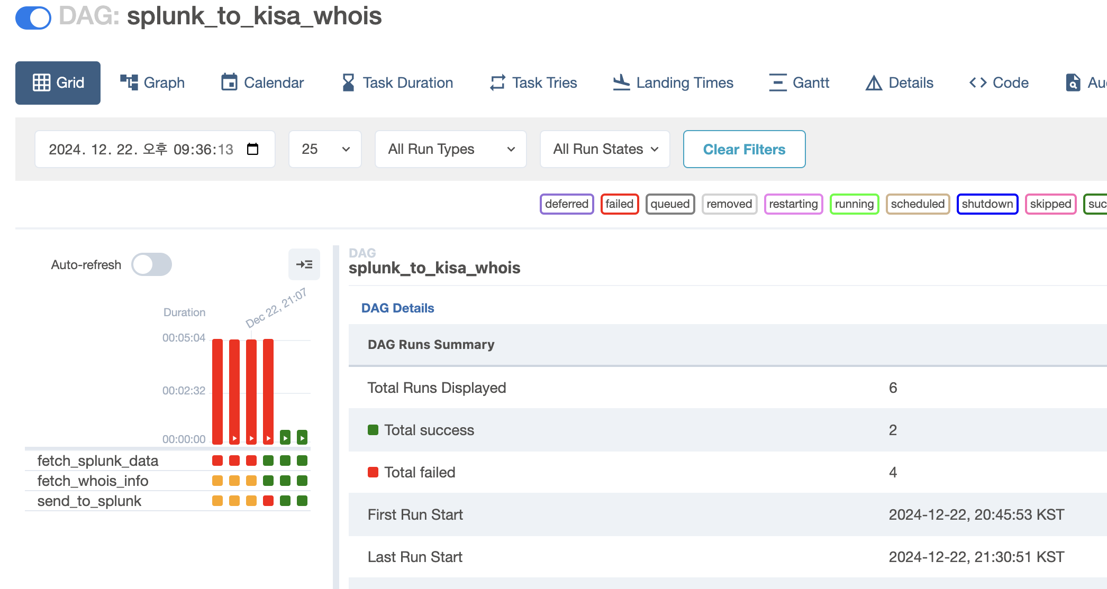1107x589 pixels.
Task: Filter by the deferred status badge
Action: 567,204
